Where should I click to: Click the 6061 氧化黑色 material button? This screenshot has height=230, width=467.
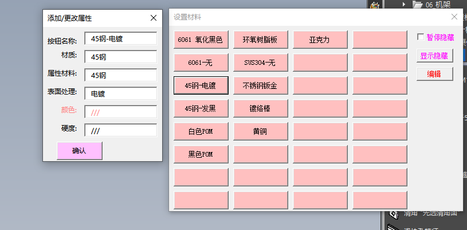(x=201, y=40)
